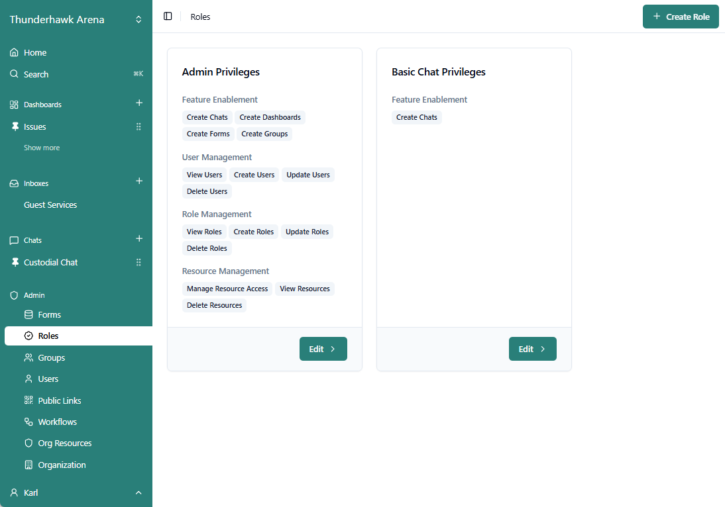Add a new inbox with plus icon

pyautogui.click(x=139, y=181)
